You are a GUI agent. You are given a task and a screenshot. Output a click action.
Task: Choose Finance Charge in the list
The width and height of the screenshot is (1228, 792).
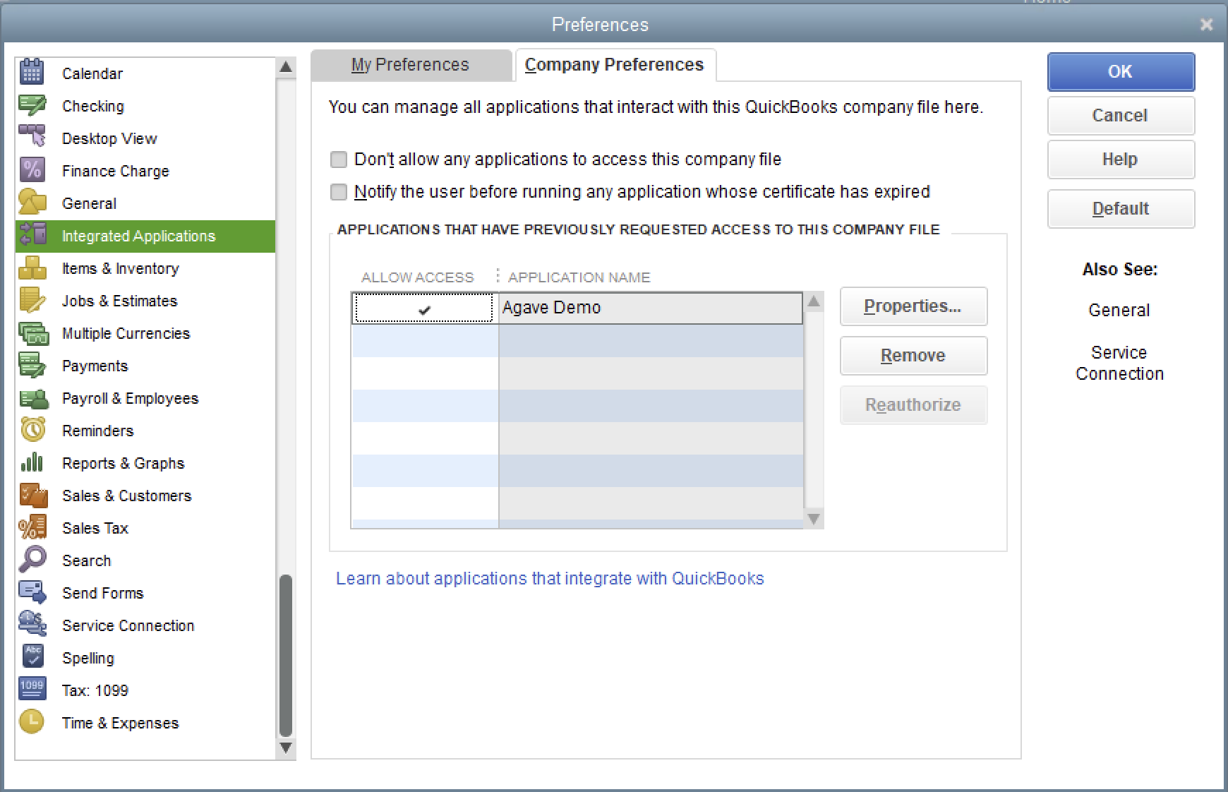click(x=116, y=171)
